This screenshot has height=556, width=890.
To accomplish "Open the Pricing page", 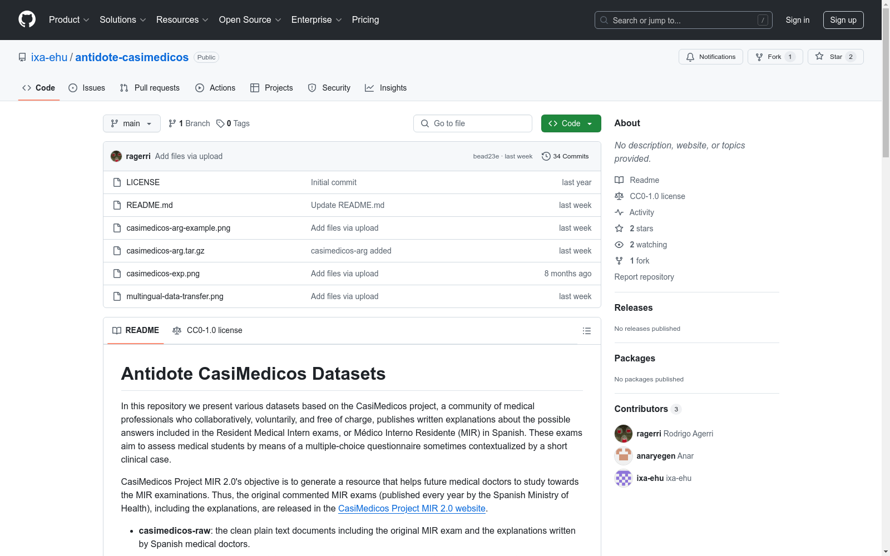I will point(365,19).
